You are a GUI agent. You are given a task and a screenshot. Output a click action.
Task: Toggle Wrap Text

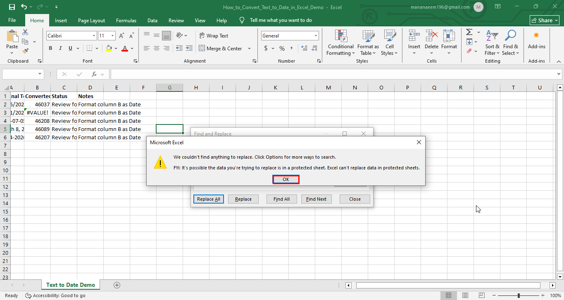(214, 36)
